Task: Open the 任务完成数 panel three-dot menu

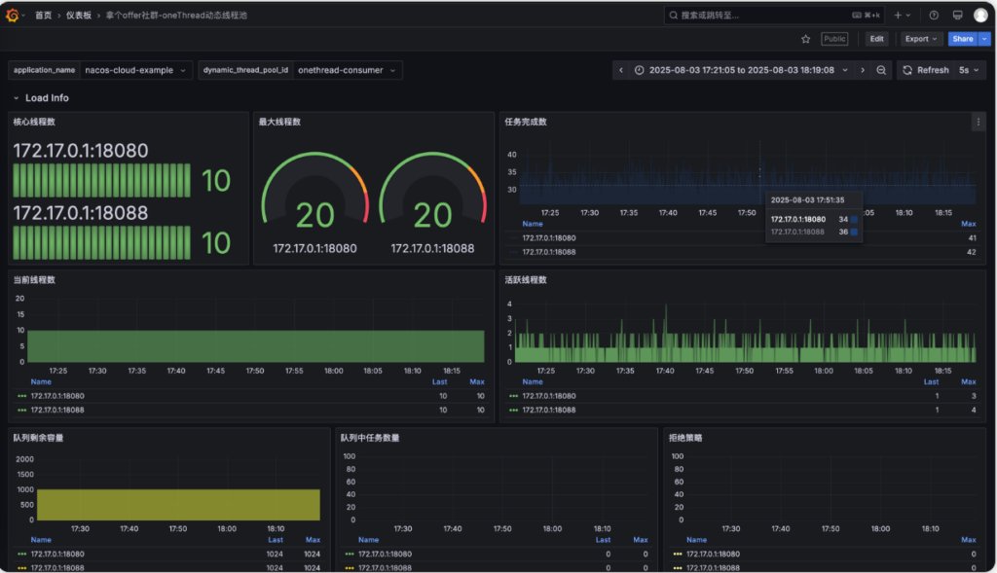Action: coord(978,122)
